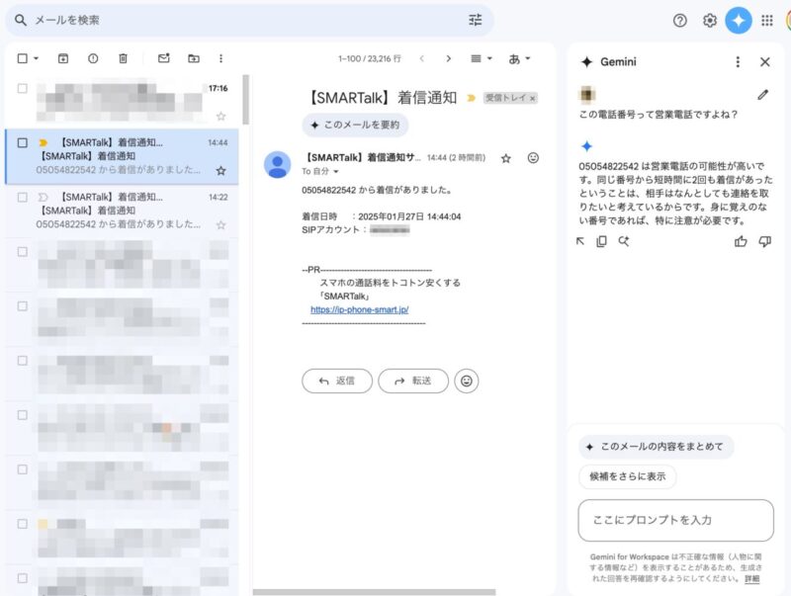The height and width of the screenshot is (596, 791).
Task: Check the 14:22 SMARTalk mail checkbox
Action: (22, 197)
